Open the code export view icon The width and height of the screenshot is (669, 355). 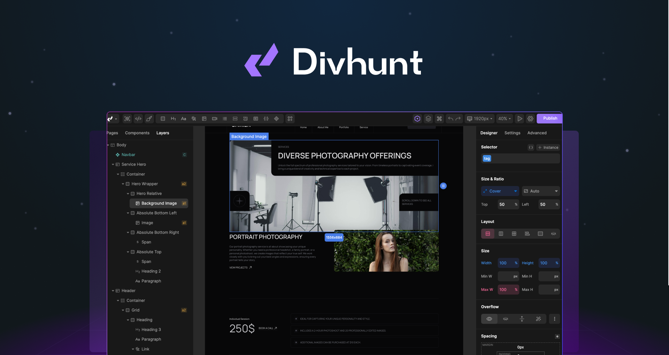138,118
